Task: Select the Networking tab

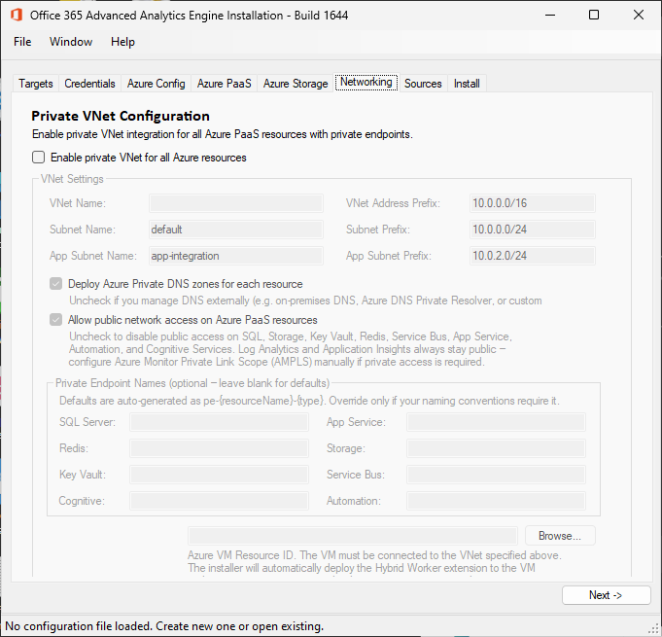Action: coord(366,82)
